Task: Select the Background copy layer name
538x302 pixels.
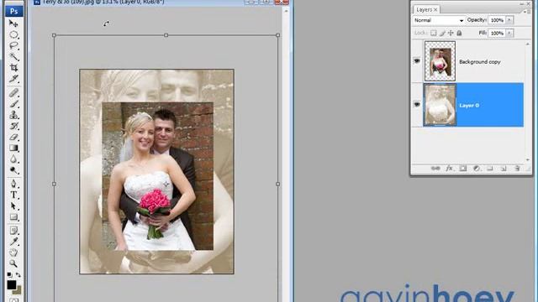Action: (480, 62)
